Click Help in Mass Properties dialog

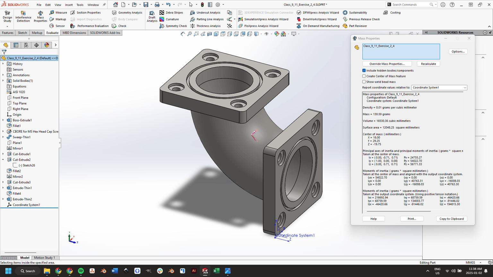tap(373, 219)
